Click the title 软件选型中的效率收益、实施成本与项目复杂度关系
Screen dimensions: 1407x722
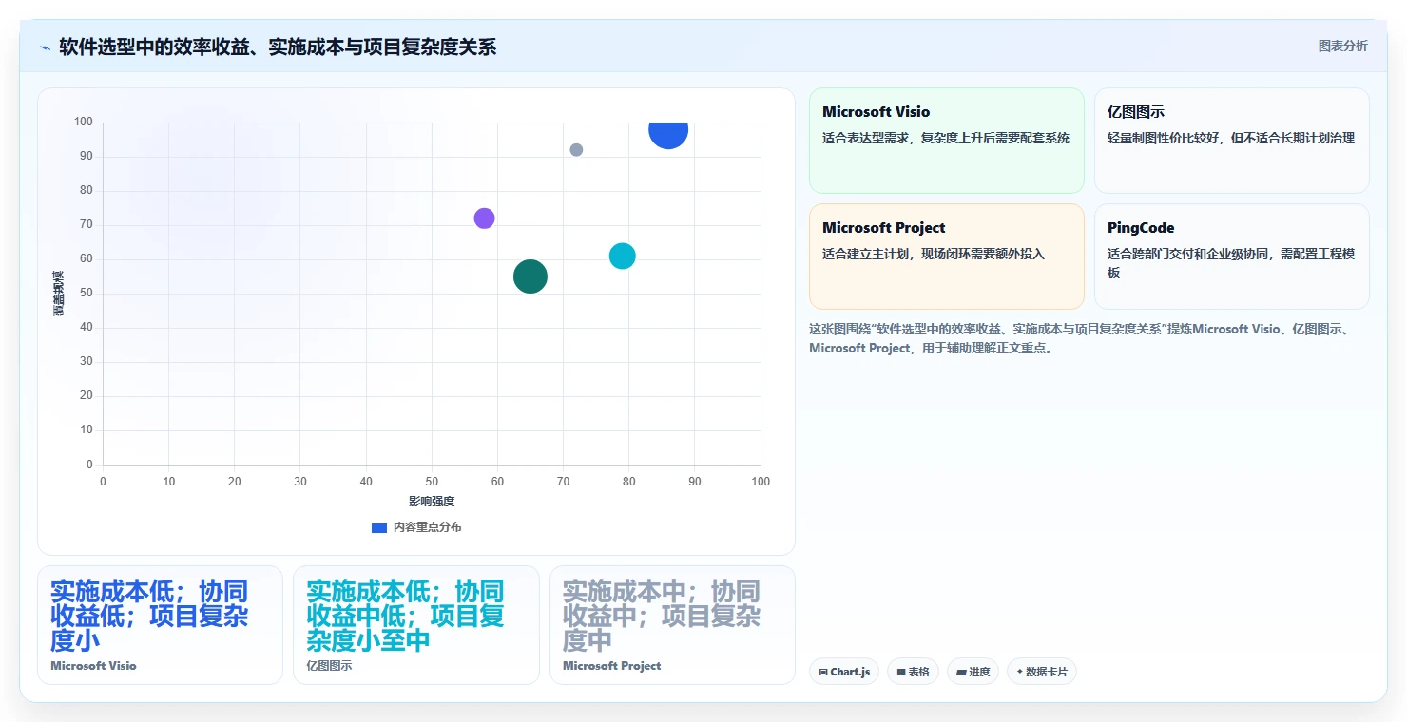pos(278,47)
